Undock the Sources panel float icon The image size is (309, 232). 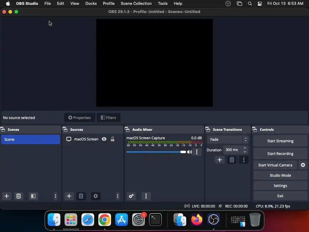(x=65, y=130)
